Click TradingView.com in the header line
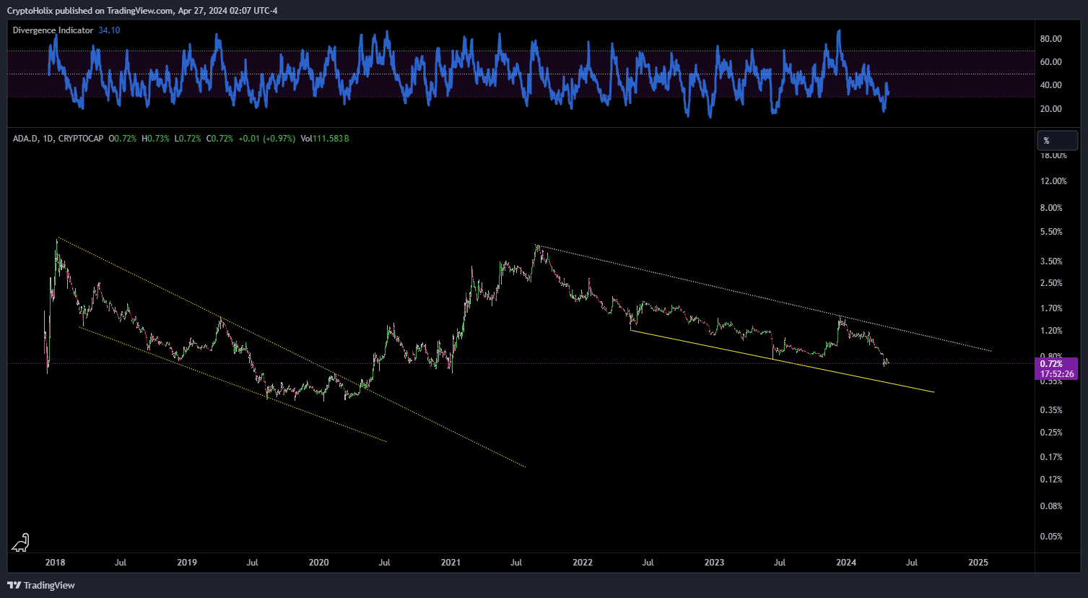The width and height of the screenshot is (1088, 598). click(x=140, y=11)
